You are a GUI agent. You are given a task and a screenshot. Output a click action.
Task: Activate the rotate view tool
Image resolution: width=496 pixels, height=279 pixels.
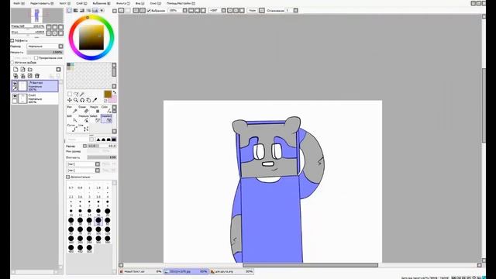(x=82, y=100)
